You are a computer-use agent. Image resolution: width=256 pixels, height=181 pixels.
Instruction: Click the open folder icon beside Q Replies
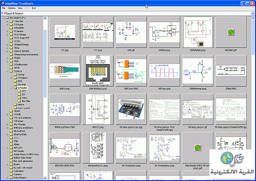(x=15, y=88)
